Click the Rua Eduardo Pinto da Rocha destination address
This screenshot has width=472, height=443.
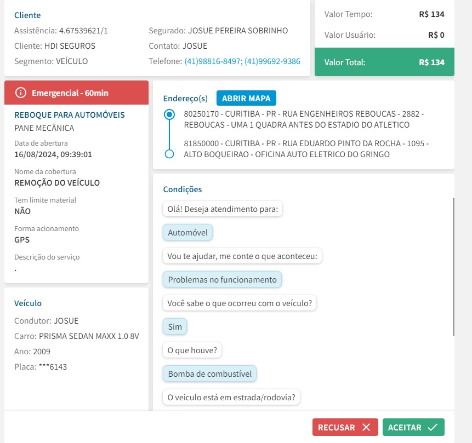point(305,149)
